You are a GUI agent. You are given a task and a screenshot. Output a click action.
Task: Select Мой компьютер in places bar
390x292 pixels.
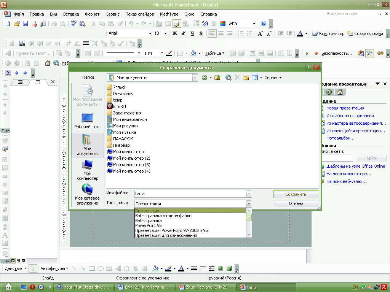coord(87,170)
